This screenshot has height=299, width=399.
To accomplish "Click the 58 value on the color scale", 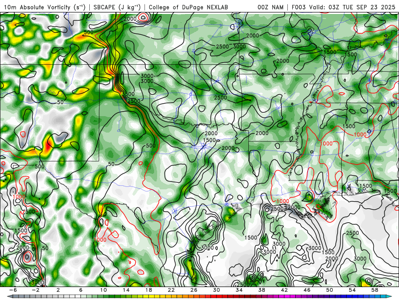I will pyautogui.click(x=375, y=290).
